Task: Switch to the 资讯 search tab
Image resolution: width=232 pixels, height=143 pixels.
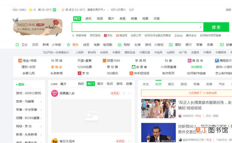Action: (x=88, y=18)
